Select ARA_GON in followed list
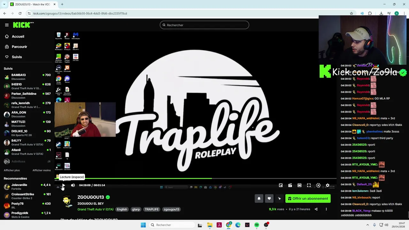This screenshot has height=230, width=409. (27, 114)
